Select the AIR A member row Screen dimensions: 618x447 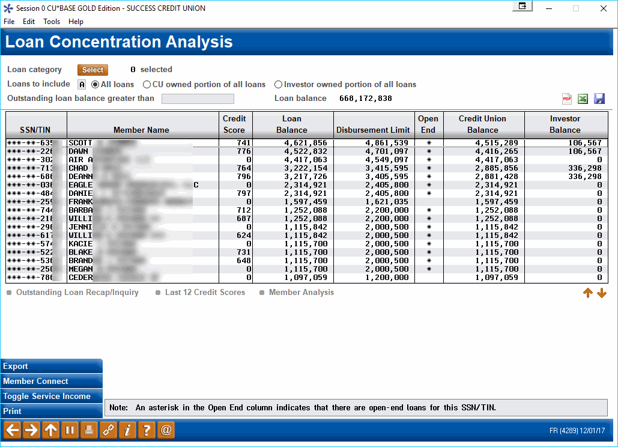click(307, 160)
